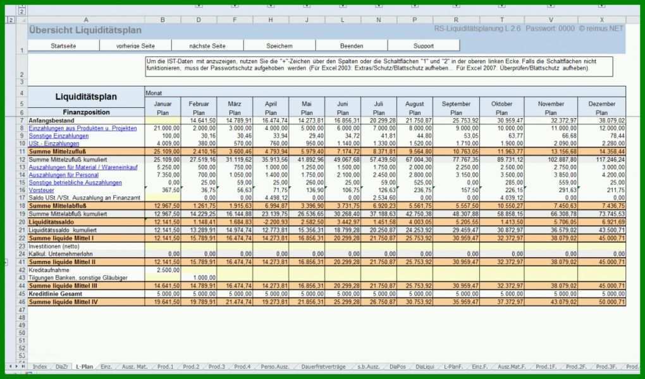The image size is (645, 379).
Task: Select the Liquiditätsplan heading cell
Action: (x=86, y=97)
